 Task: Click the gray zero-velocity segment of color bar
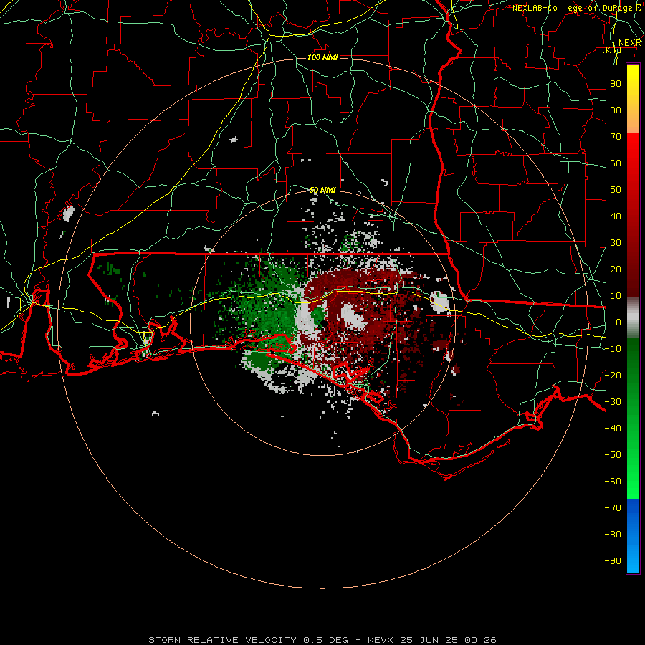pos(633,317)
